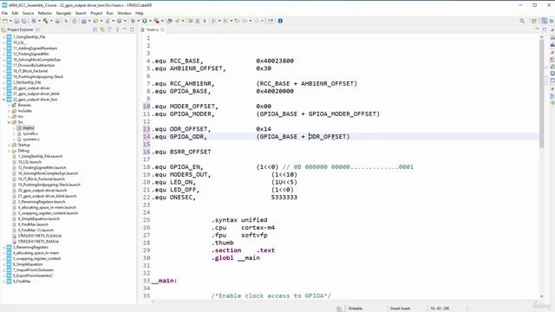This screenshot has height=312, width=555.
Task: Toggle Link with Editor in Project Explorer
Action: 102,29
